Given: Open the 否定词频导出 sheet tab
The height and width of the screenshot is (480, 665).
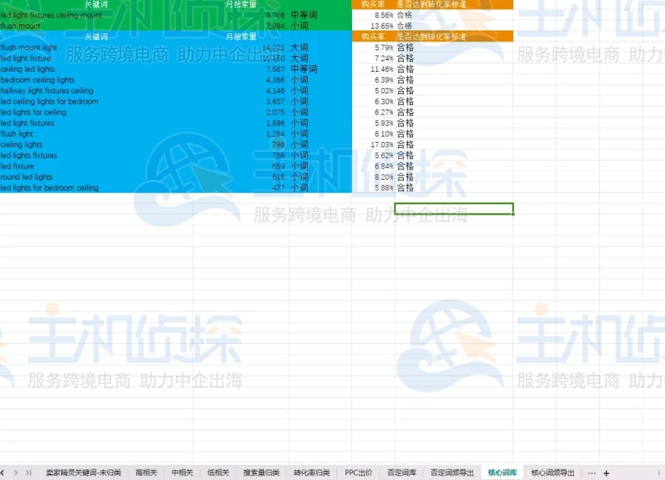Looking at the screenshot, I should click(x=452, y=473).
